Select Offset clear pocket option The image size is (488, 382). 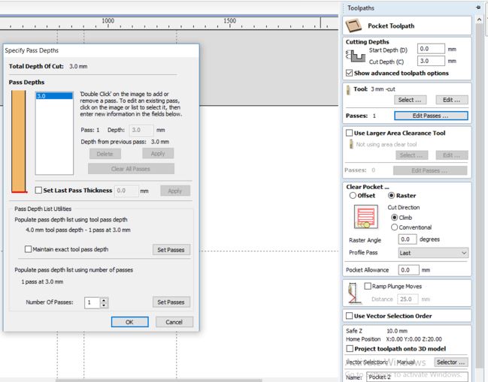click(353, 195)
